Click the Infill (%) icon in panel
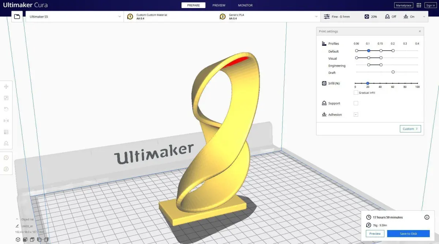The height and width of the screenshot is (244, 439). click(x=324, y=83)
